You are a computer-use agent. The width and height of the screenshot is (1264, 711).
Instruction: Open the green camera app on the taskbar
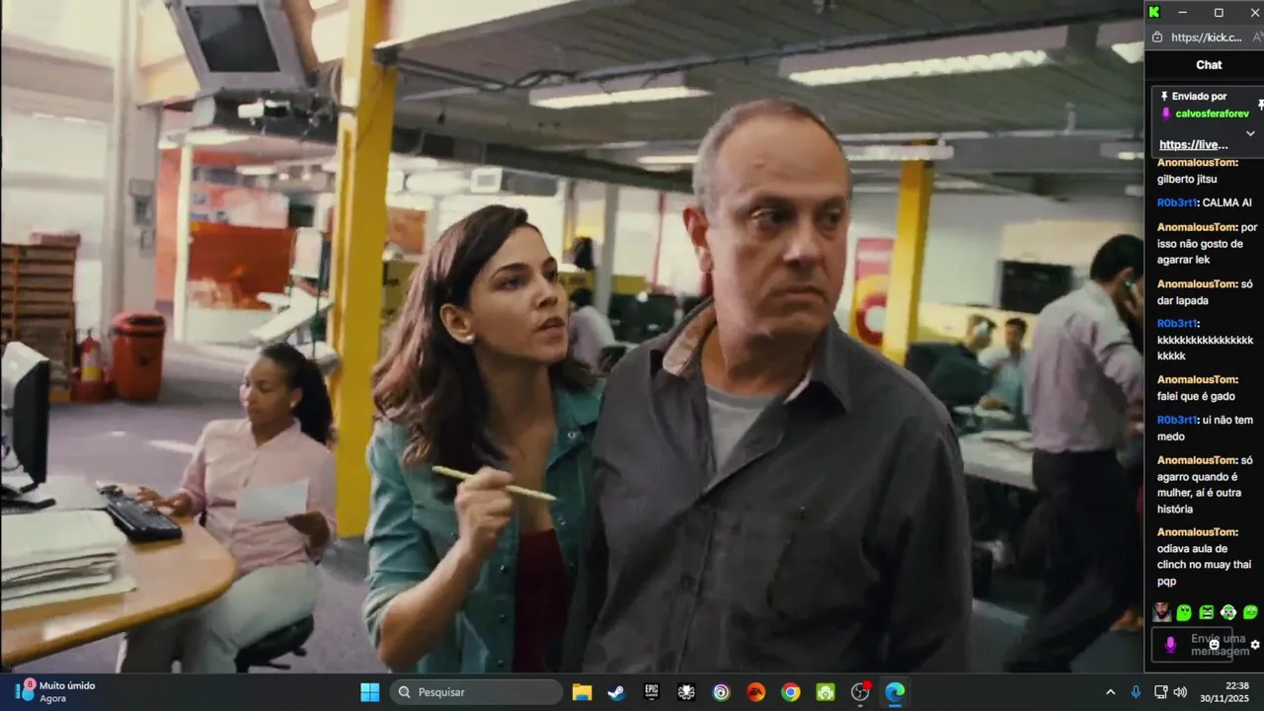click(x=826, y=692)
